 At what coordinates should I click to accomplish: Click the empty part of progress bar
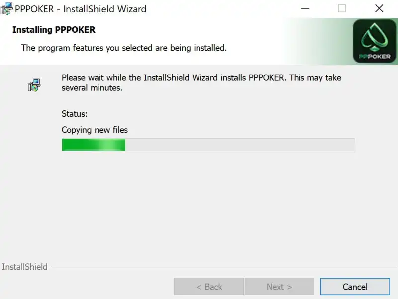240,145
